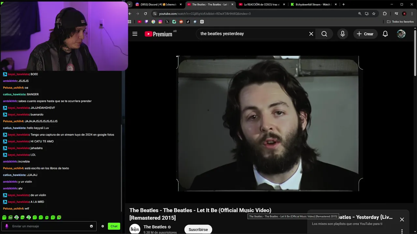This screenshot has width=417, height=234.
Task: Open The Beatles channel avatar
Action: point(135,229)
